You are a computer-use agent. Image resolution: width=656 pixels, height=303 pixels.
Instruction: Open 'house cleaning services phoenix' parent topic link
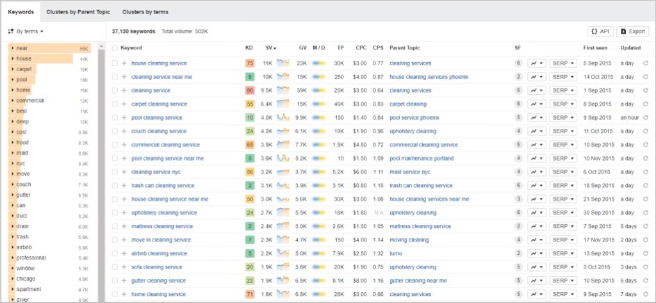tap(429, 77)
